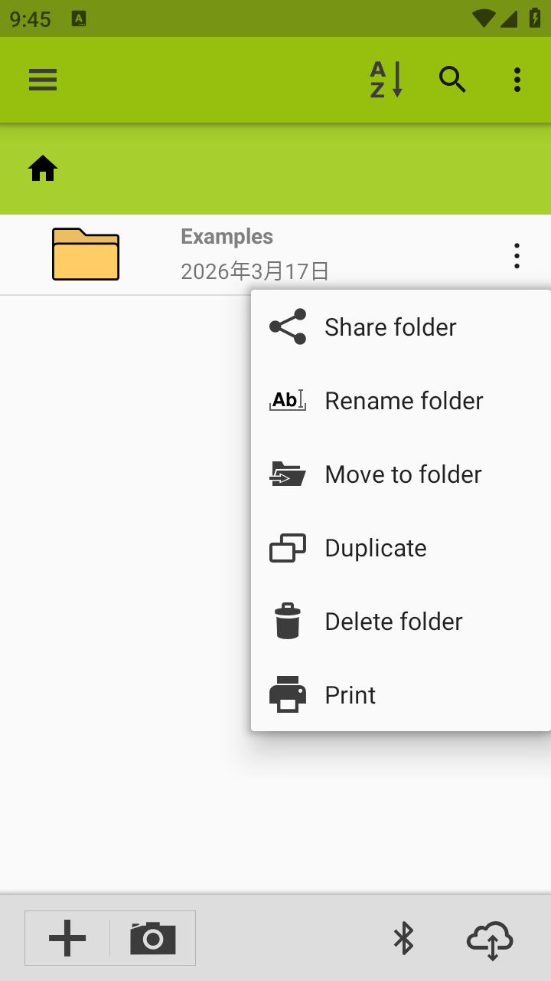This screenshot has width=551, height=981.
Task: Pick Duplicate from the context menu
Action: 375,548
